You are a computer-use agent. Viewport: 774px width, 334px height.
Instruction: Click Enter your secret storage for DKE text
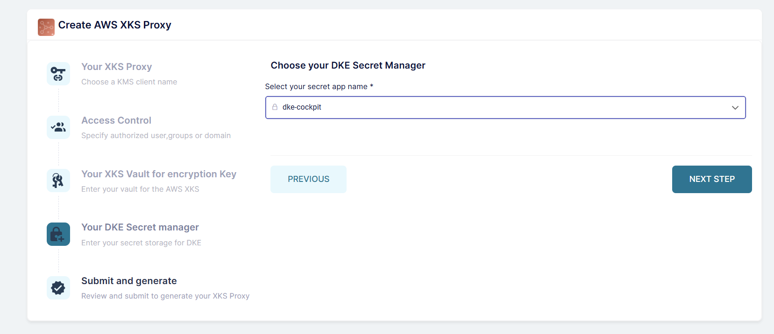click(141, 243)
